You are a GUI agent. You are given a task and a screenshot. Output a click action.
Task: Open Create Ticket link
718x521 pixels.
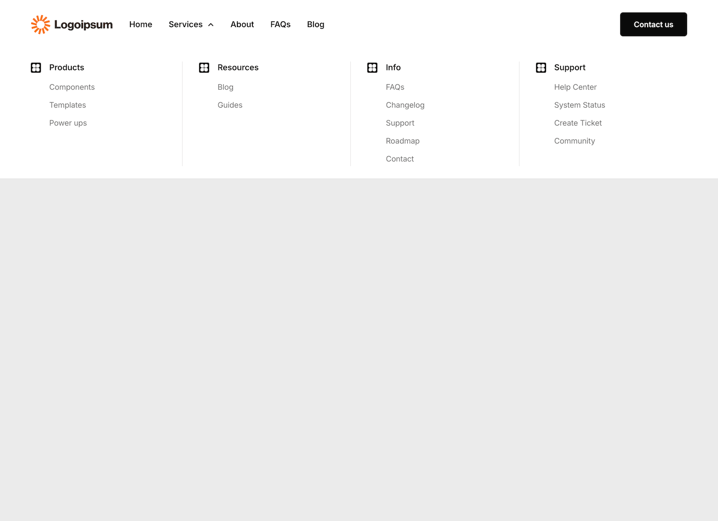pos(578,123)
